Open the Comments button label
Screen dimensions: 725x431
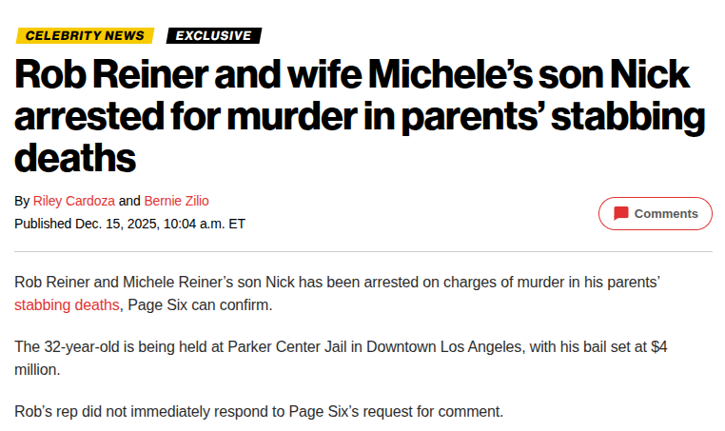click(666, 213)
